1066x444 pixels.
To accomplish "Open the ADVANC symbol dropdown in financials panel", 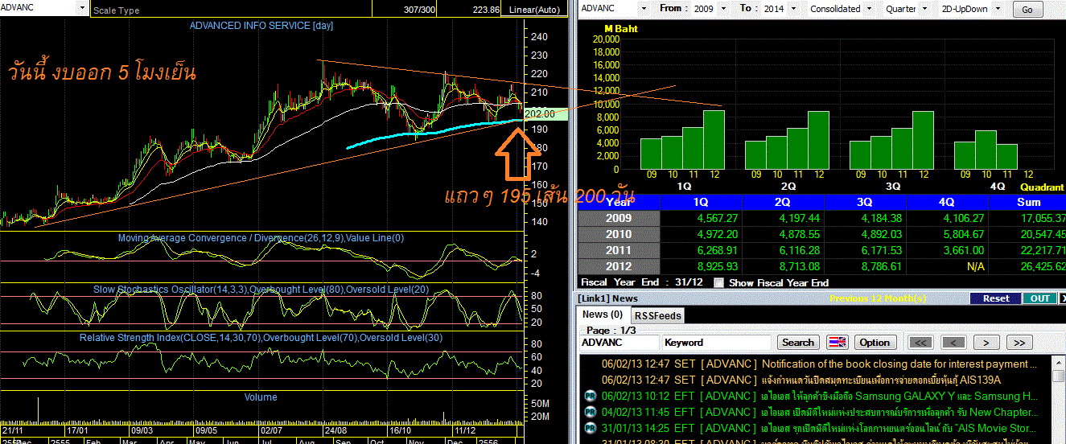I will pyautogui.click(x=645, y=9).
